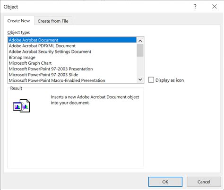Switch to the Create New tab
Screen dimensions: 224x190
[x=18, y=21]
